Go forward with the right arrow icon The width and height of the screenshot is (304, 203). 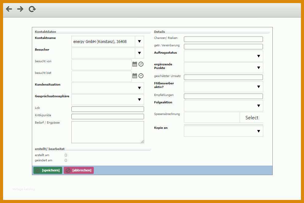pyautogui.click(x=20, y=9)
